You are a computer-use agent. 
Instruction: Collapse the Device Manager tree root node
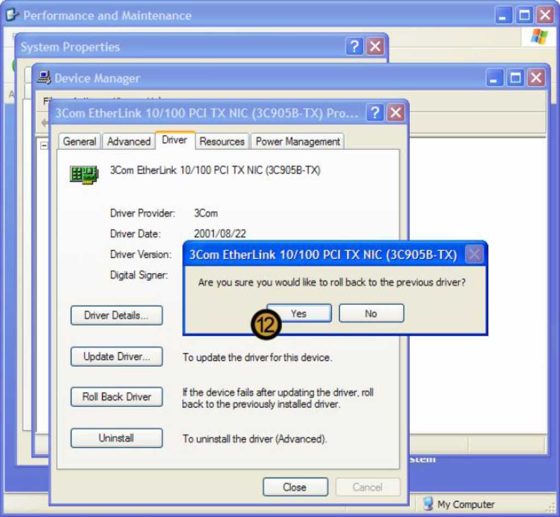coord(44,145)
